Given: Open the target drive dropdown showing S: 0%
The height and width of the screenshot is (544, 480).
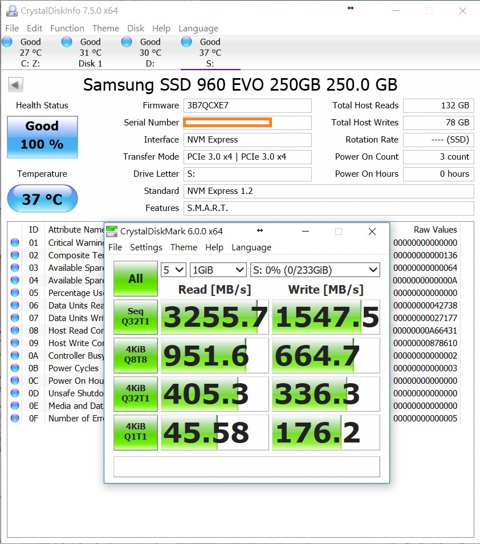Looking at the screenshot, I should 315,270.
